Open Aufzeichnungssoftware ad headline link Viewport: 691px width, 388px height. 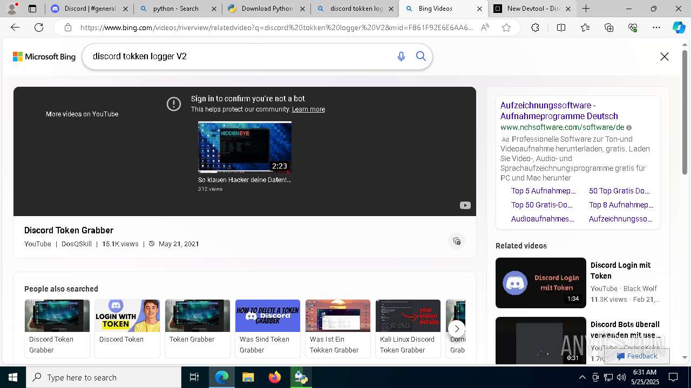[559, 110]
